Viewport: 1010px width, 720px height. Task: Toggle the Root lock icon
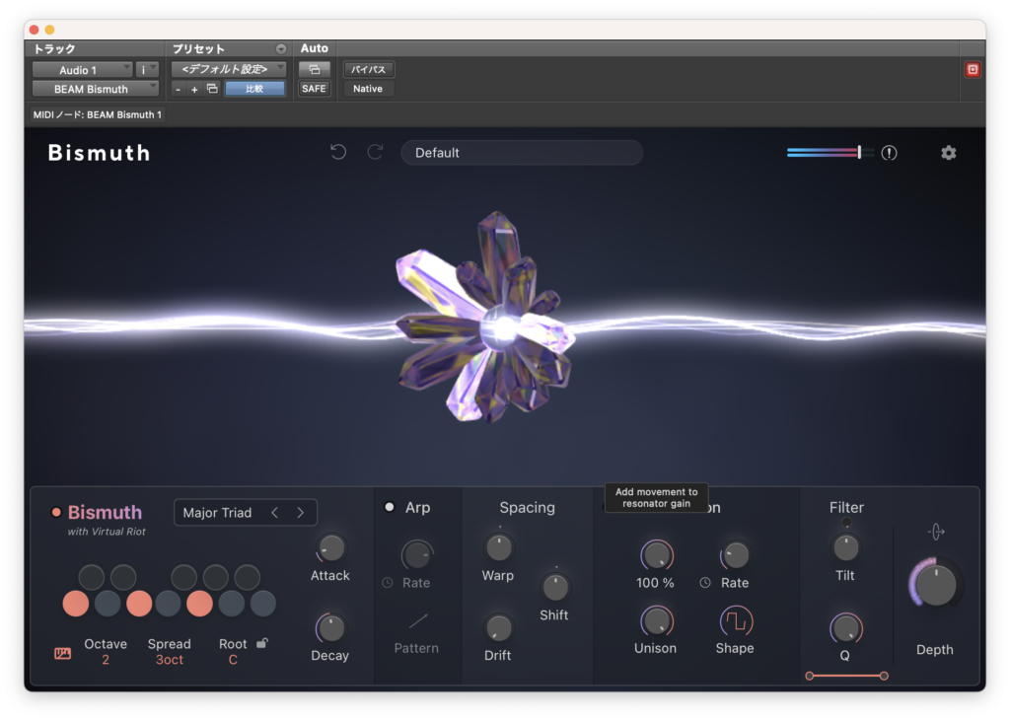pos(262,643)
